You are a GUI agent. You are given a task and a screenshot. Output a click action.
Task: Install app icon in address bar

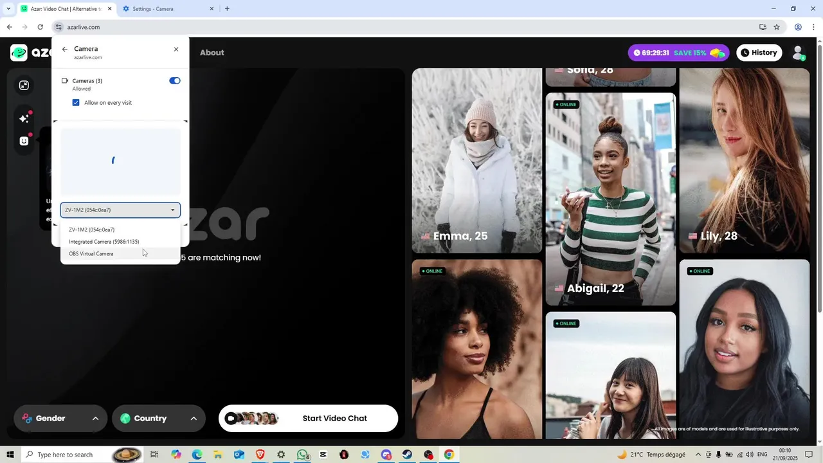[763, 27]
